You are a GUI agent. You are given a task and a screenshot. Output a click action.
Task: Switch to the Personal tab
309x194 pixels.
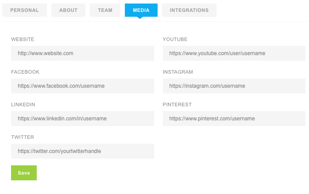(x=24, y=10)
